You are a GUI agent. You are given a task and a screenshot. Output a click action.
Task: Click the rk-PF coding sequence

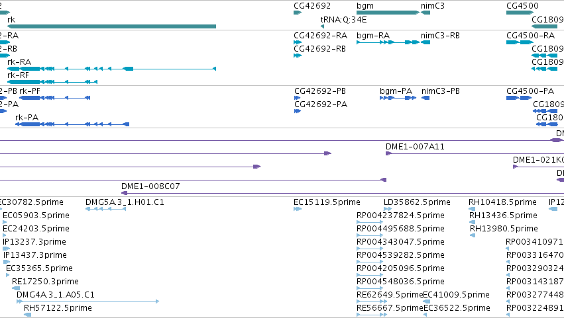click(x=54, y=98)
